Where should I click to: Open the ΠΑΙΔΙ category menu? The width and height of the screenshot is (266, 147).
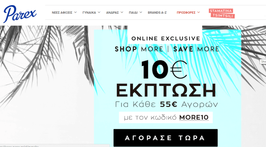tap(133, 12)
